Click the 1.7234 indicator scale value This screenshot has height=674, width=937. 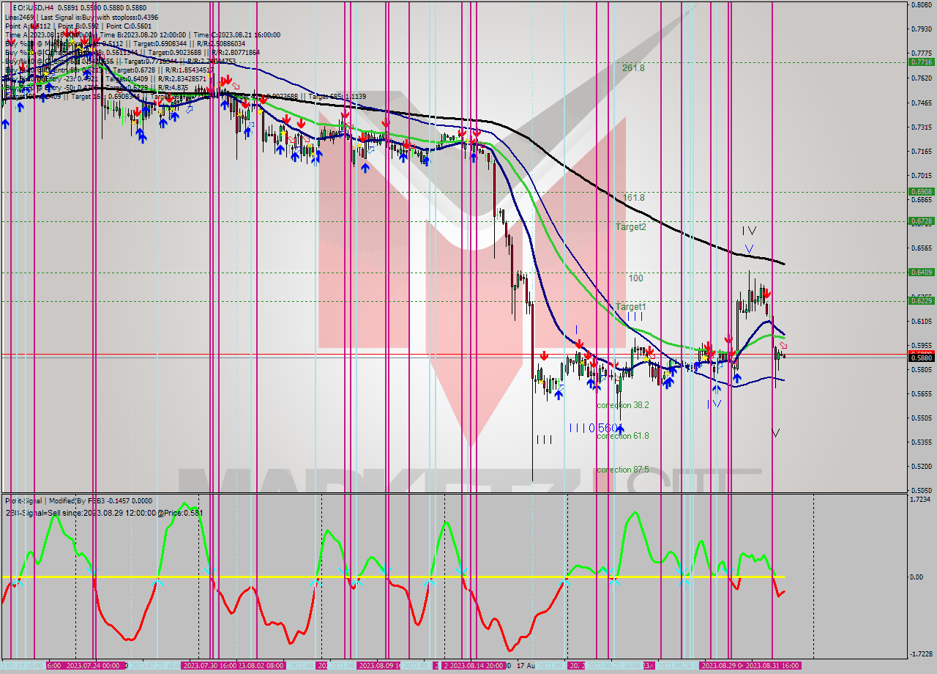pyautogui.click(x=921, y=500)
